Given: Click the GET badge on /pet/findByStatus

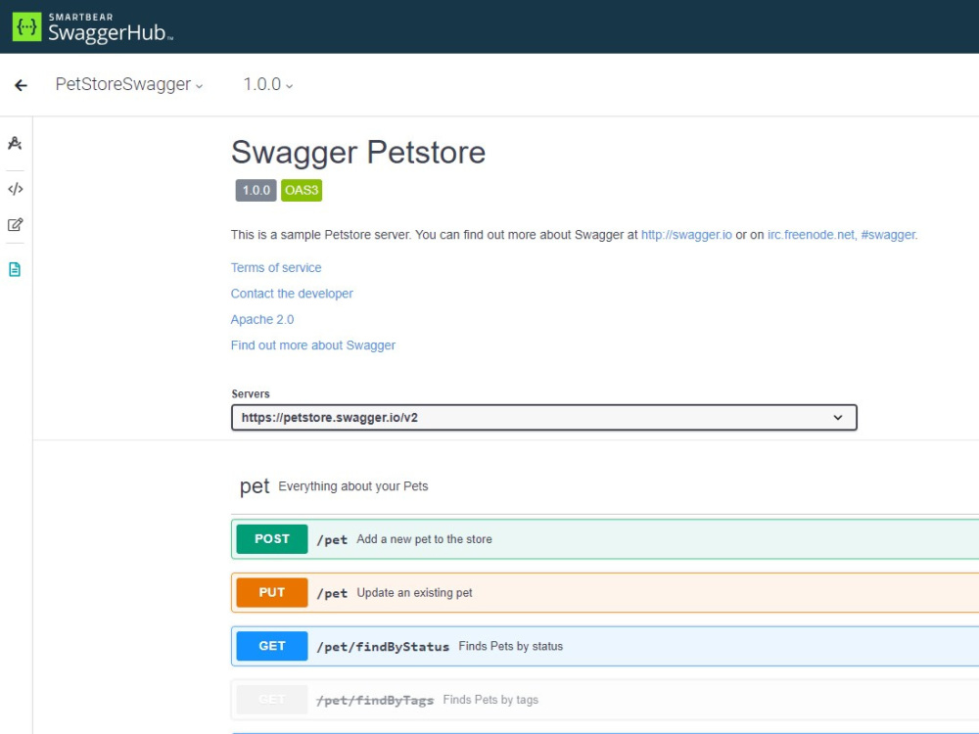Looking at the screenshot, I should point(271,646).
